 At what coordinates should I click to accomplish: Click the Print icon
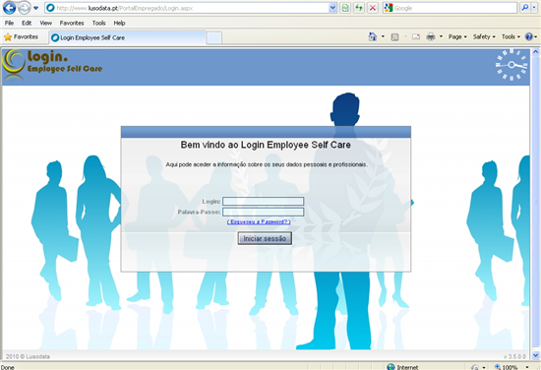(431, 36)
